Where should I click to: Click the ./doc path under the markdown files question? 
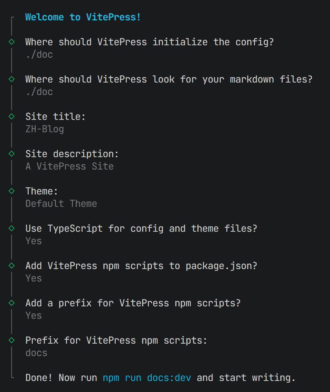click(x=39, y=92)
